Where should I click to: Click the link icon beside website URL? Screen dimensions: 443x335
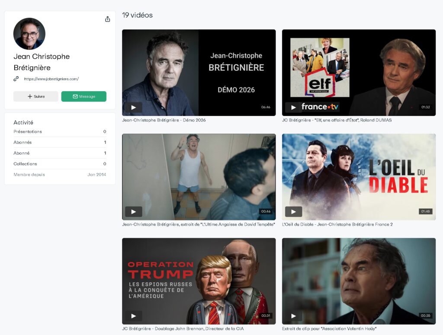tap(16, 79)
